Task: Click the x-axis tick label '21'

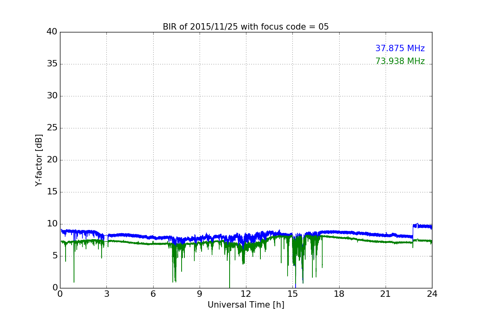Action: 386,294
